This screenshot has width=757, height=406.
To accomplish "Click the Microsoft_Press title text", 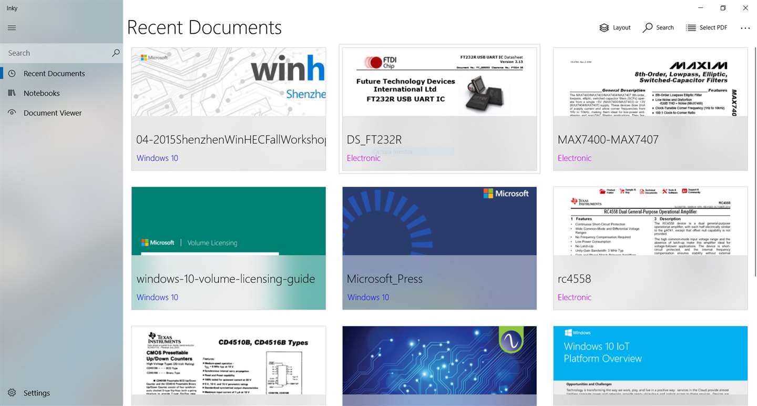I will tap(385, 279).
